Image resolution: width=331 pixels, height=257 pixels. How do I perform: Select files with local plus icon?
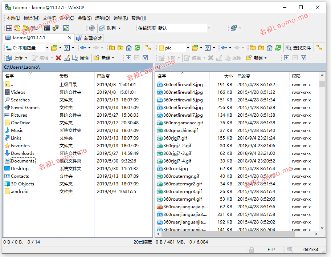(x=128, y=58)
